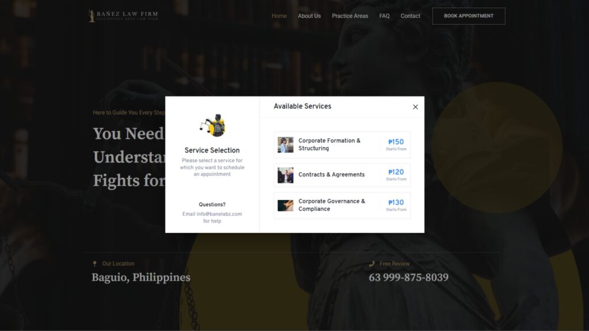Open the About Us page
Screen dimensions: 589x331
click(x=309, y=16)
